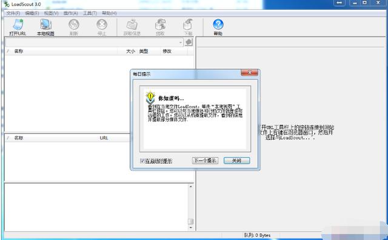Click the Name (名称) header in queue list
Viewport: 388px width, 240px height.
tap(19, 138)
